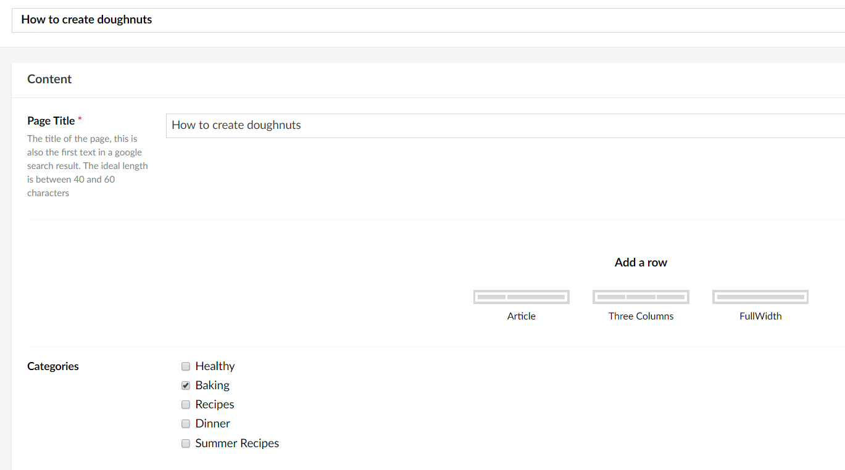Uncheck the Baking category checkbox

point(186,385)
